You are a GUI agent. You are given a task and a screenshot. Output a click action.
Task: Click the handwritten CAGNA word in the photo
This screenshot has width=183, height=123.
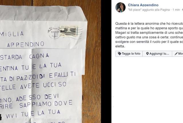point(39,56)
